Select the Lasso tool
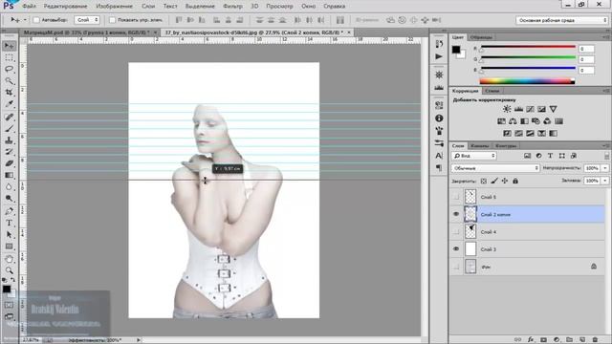The width and height of the screenshot is (612, 344). coord(9,69)
